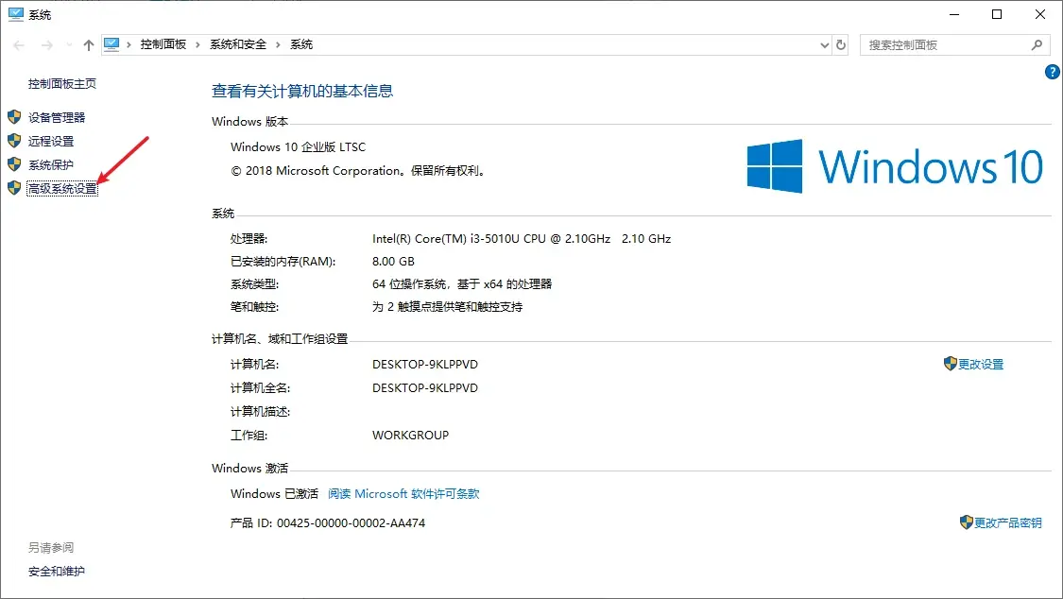
Task: Click the shield icon beside 高级系统设置
Action: point(14,188)
